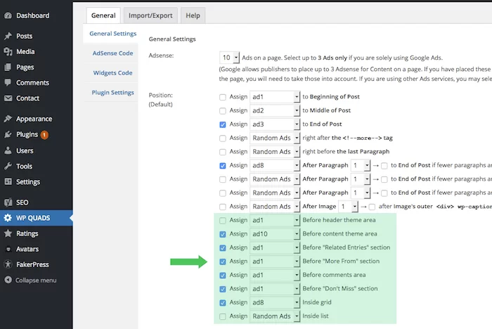Click the Plugins plug icon
The height and width of the screenshot is (329, 492).
tap(8, 134)
